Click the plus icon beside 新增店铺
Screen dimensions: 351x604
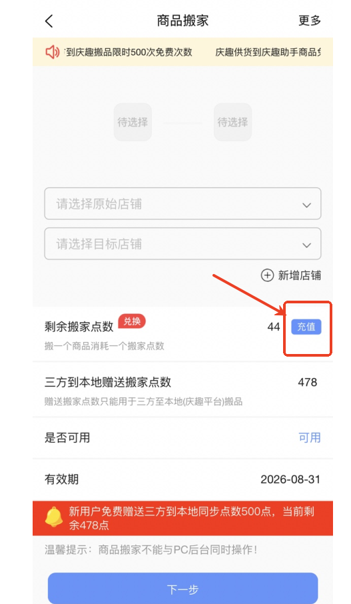pos(268,275)
